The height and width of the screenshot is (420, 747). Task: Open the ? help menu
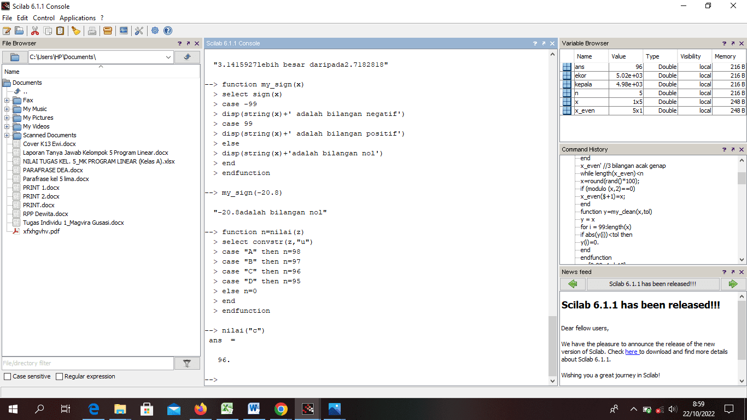point(102,18)
